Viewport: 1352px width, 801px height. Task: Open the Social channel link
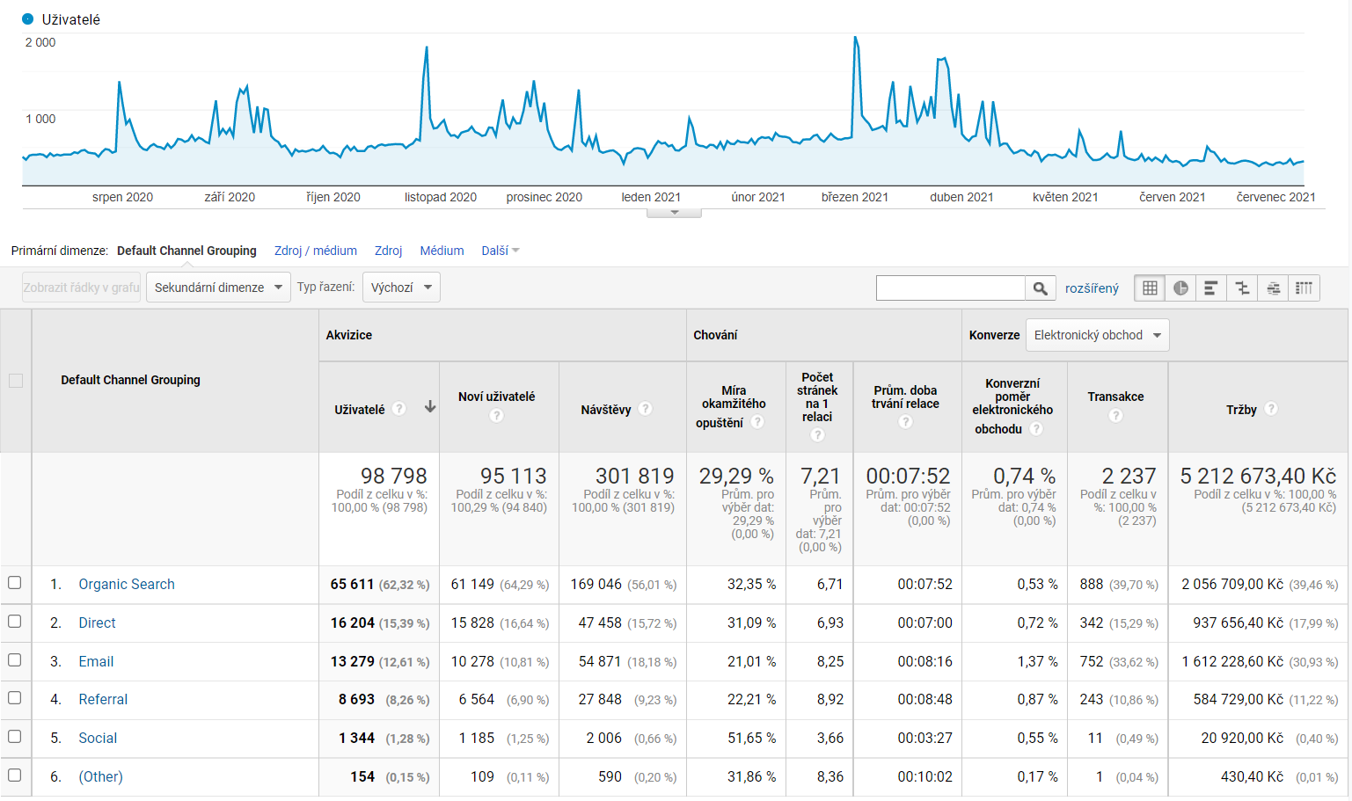click(x=98, y=738)
